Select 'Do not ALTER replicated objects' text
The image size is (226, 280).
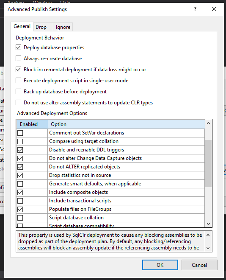[x=85, y=167]
